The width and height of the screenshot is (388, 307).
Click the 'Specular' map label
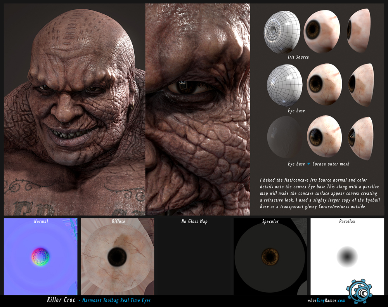[270, 222]
